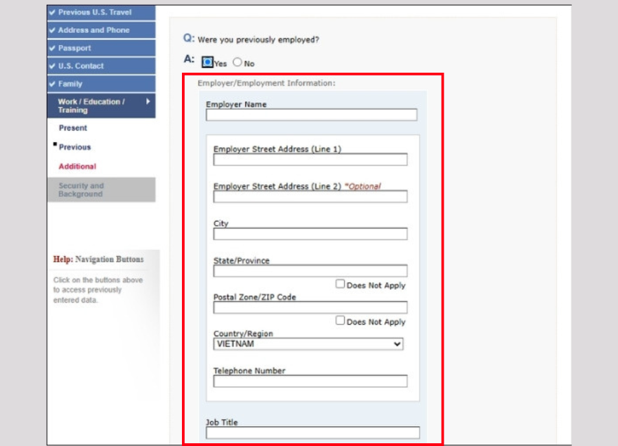618x446 pixels.
Task: Focus Employer Street Address Line 1 field
Action: (310, 160)
